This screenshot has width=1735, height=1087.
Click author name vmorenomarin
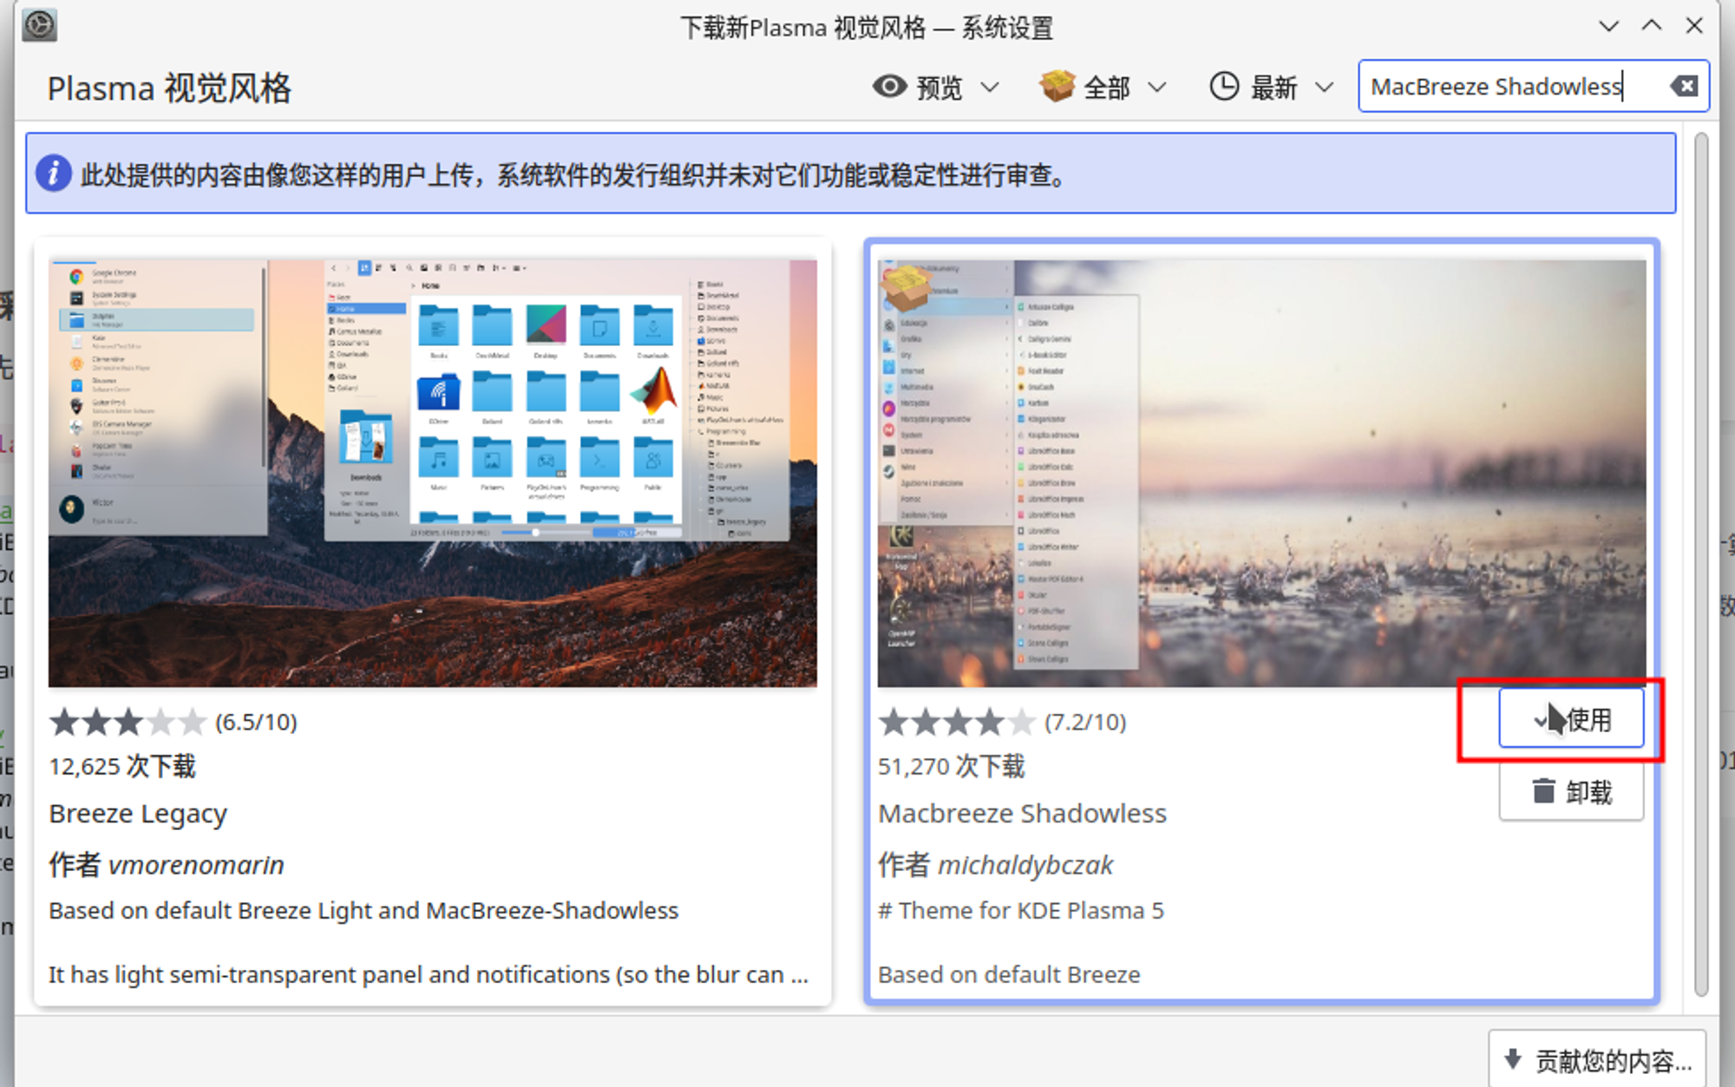coord(196,865)
